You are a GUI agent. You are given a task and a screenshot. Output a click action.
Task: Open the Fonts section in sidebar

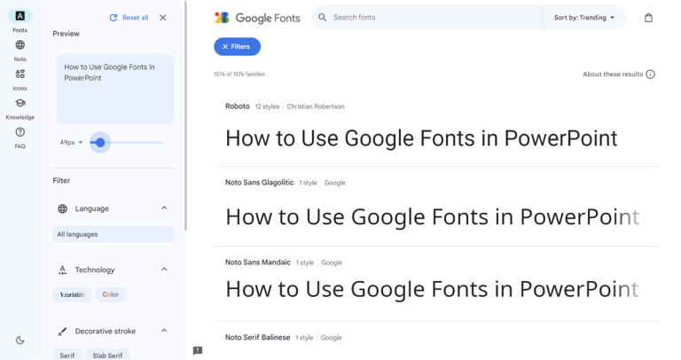point(20,17)
